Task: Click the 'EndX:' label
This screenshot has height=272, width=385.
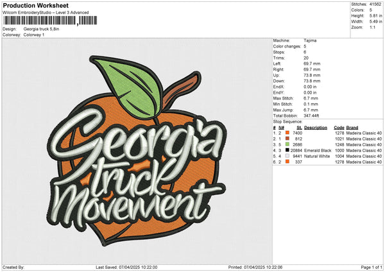Action: (278, 87)
